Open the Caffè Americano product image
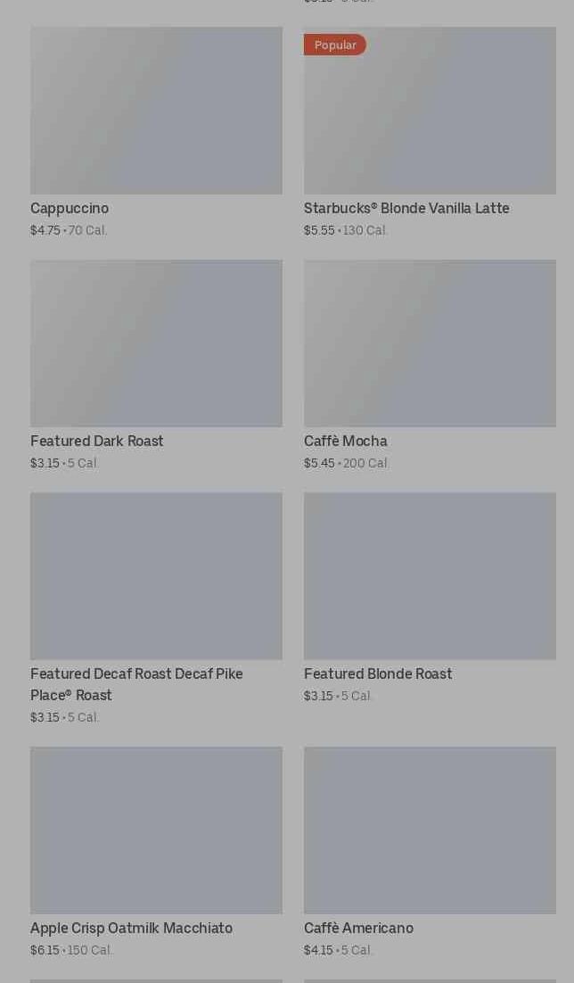 pyautogui.click(x=430, y=830)
